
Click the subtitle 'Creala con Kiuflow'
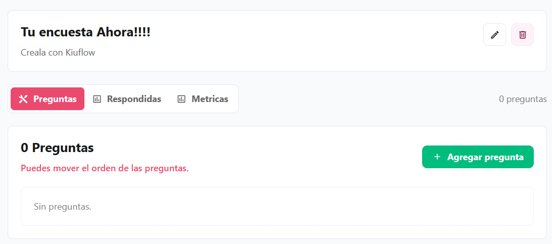(58, 53)
